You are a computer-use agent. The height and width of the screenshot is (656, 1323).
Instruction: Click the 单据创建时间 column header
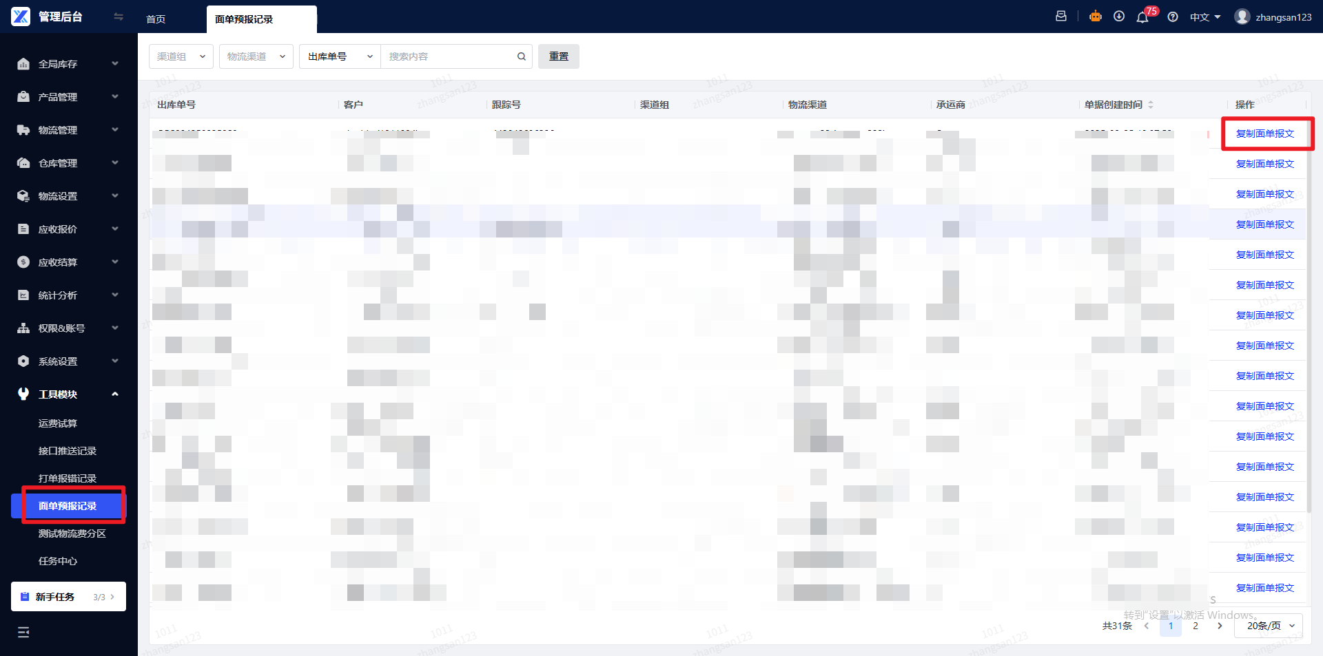[1114, 105]
